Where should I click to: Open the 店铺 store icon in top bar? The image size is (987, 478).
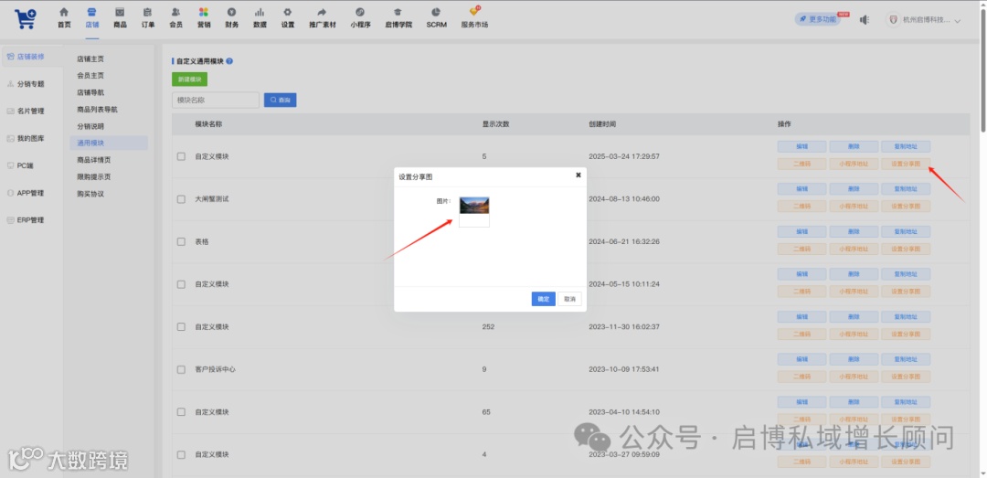pos(92,12)
